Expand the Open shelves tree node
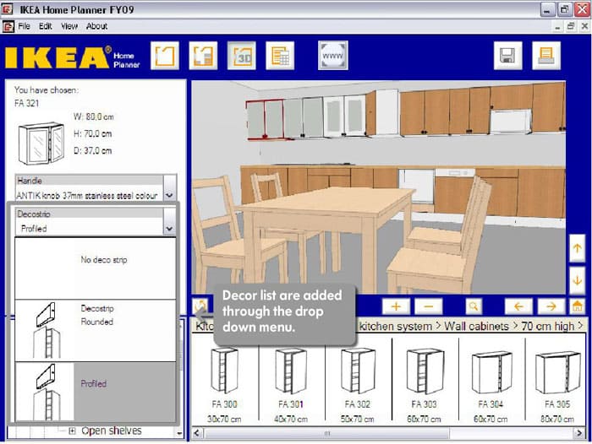Screen dimensions: 592x444 (x=72, y=431)
